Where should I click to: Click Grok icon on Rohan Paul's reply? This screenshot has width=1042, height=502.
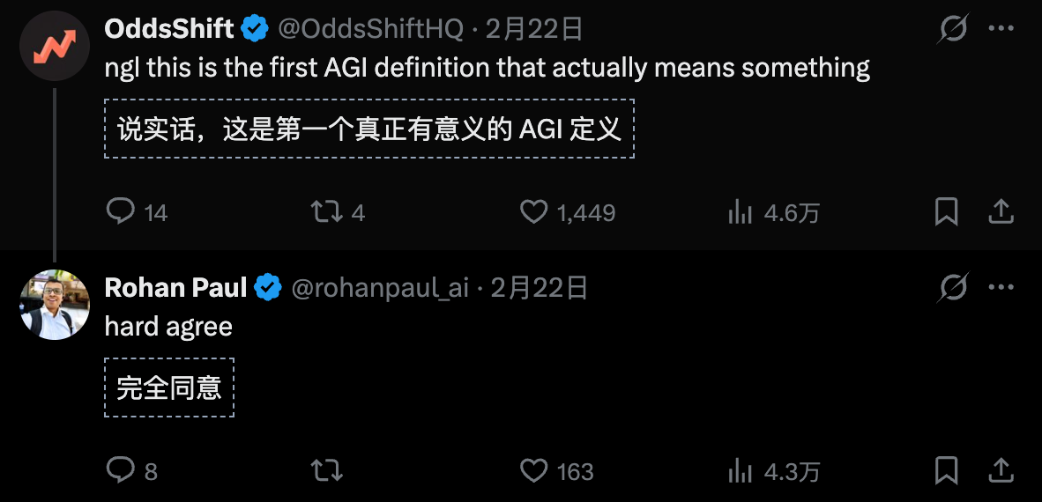coord(952,288)
